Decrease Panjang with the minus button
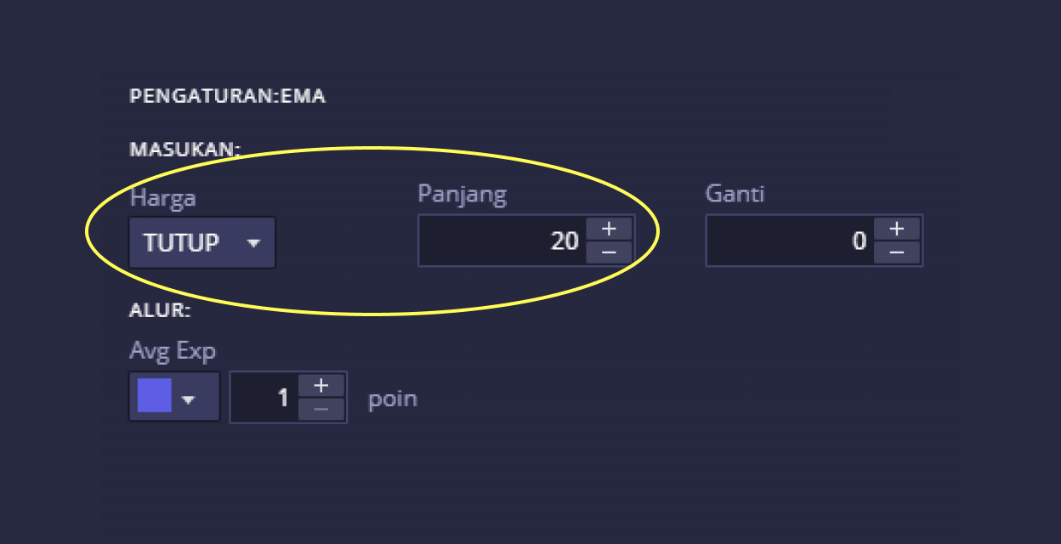The height and width of the screenshot is (544, 1061). pyautogui.click(x=609, y=252)
